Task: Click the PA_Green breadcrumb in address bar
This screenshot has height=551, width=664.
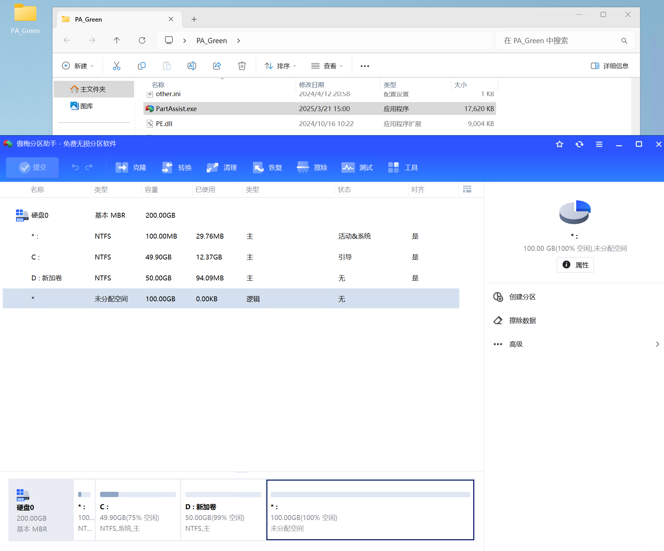Action: 212,41
